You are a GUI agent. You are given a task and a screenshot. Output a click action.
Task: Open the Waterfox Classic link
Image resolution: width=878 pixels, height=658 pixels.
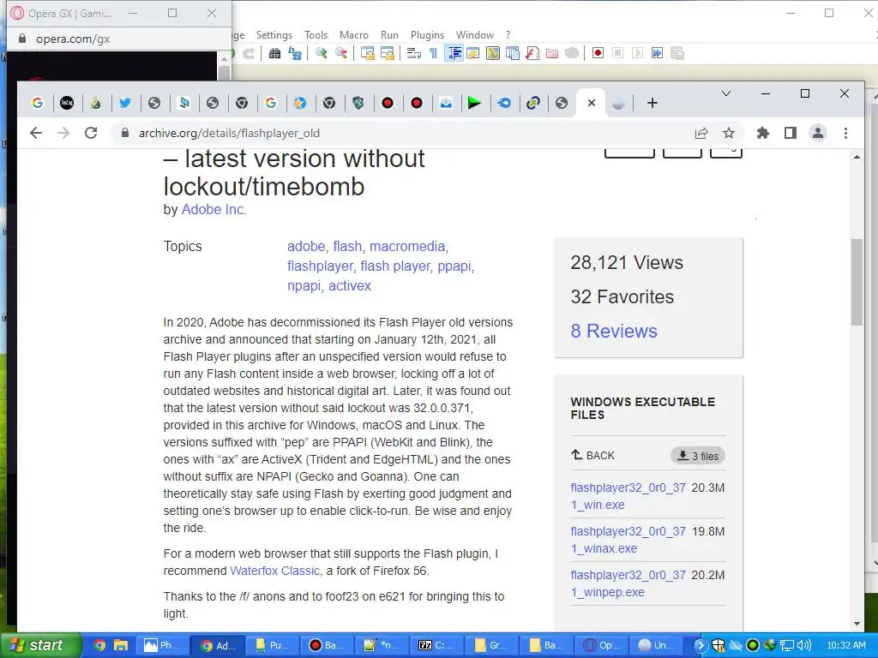point(275,571)
